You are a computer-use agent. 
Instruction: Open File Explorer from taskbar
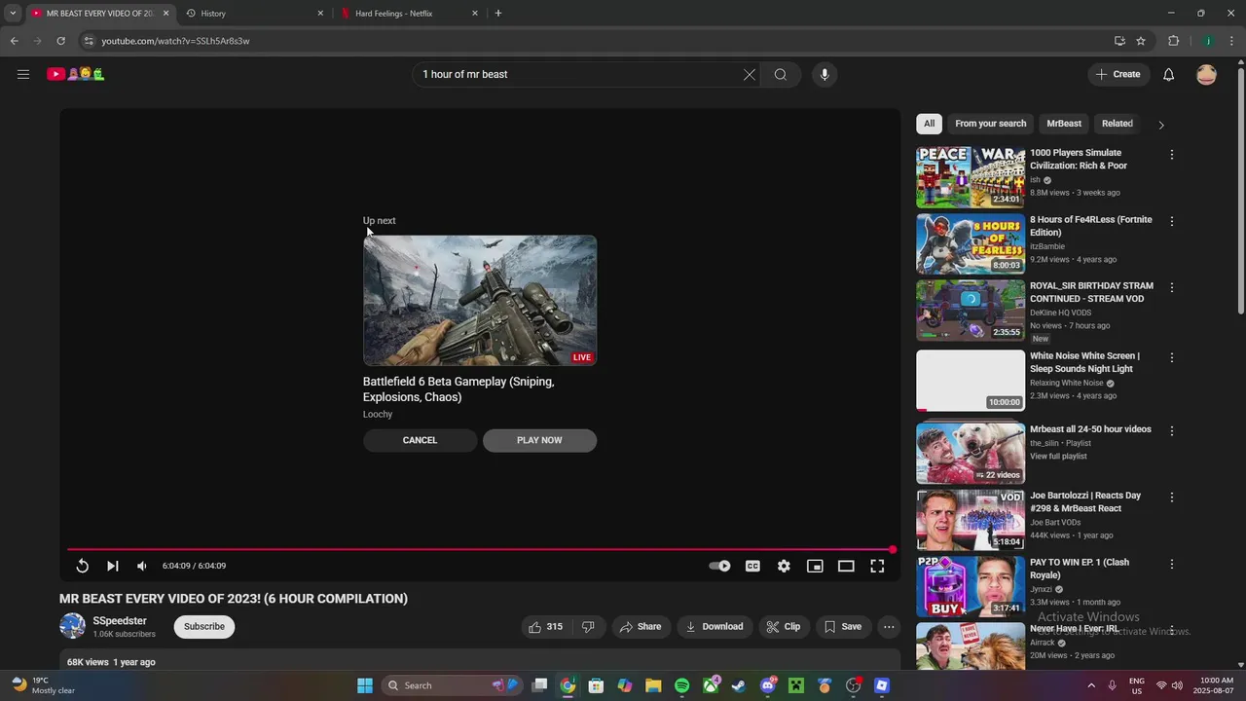point(653,685)
